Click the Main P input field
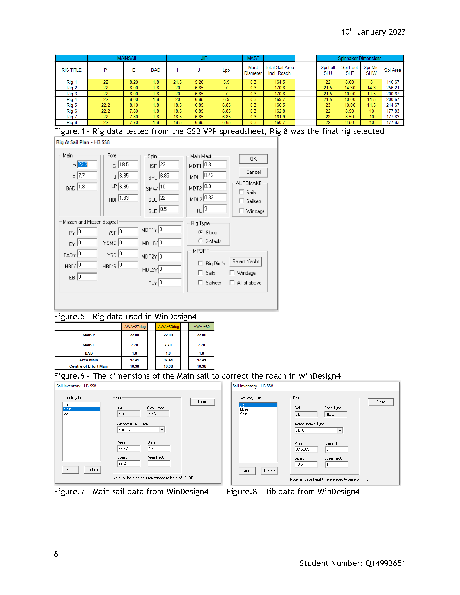 pyautogui.click(x=87, y=165)
